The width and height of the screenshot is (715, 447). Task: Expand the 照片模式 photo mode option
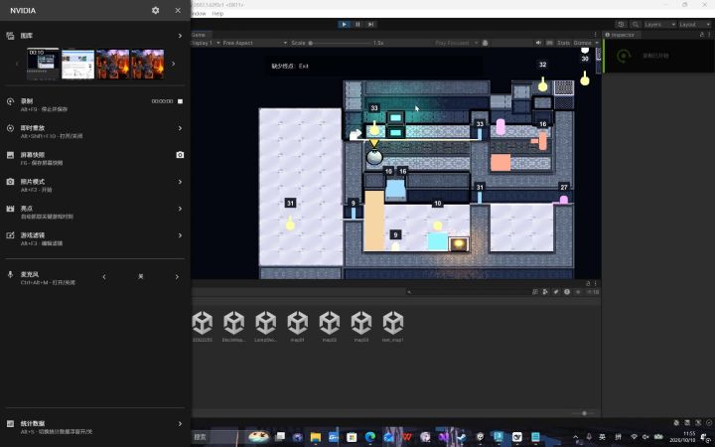pos(180,182)
